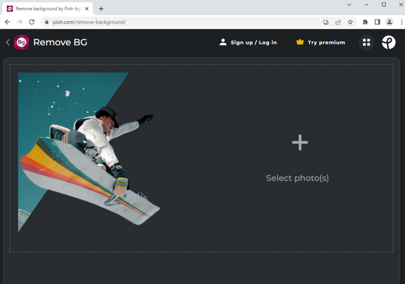Click the Try premium button

[x=320, y=42]
